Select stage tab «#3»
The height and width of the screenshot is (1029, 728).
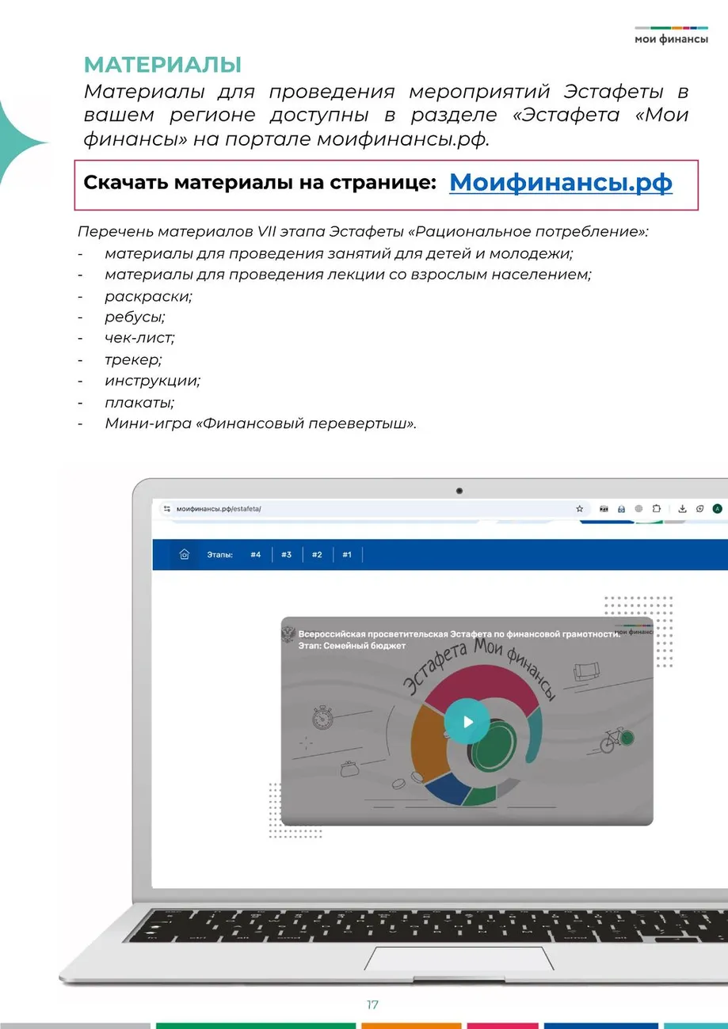click(x=286, y=555)
